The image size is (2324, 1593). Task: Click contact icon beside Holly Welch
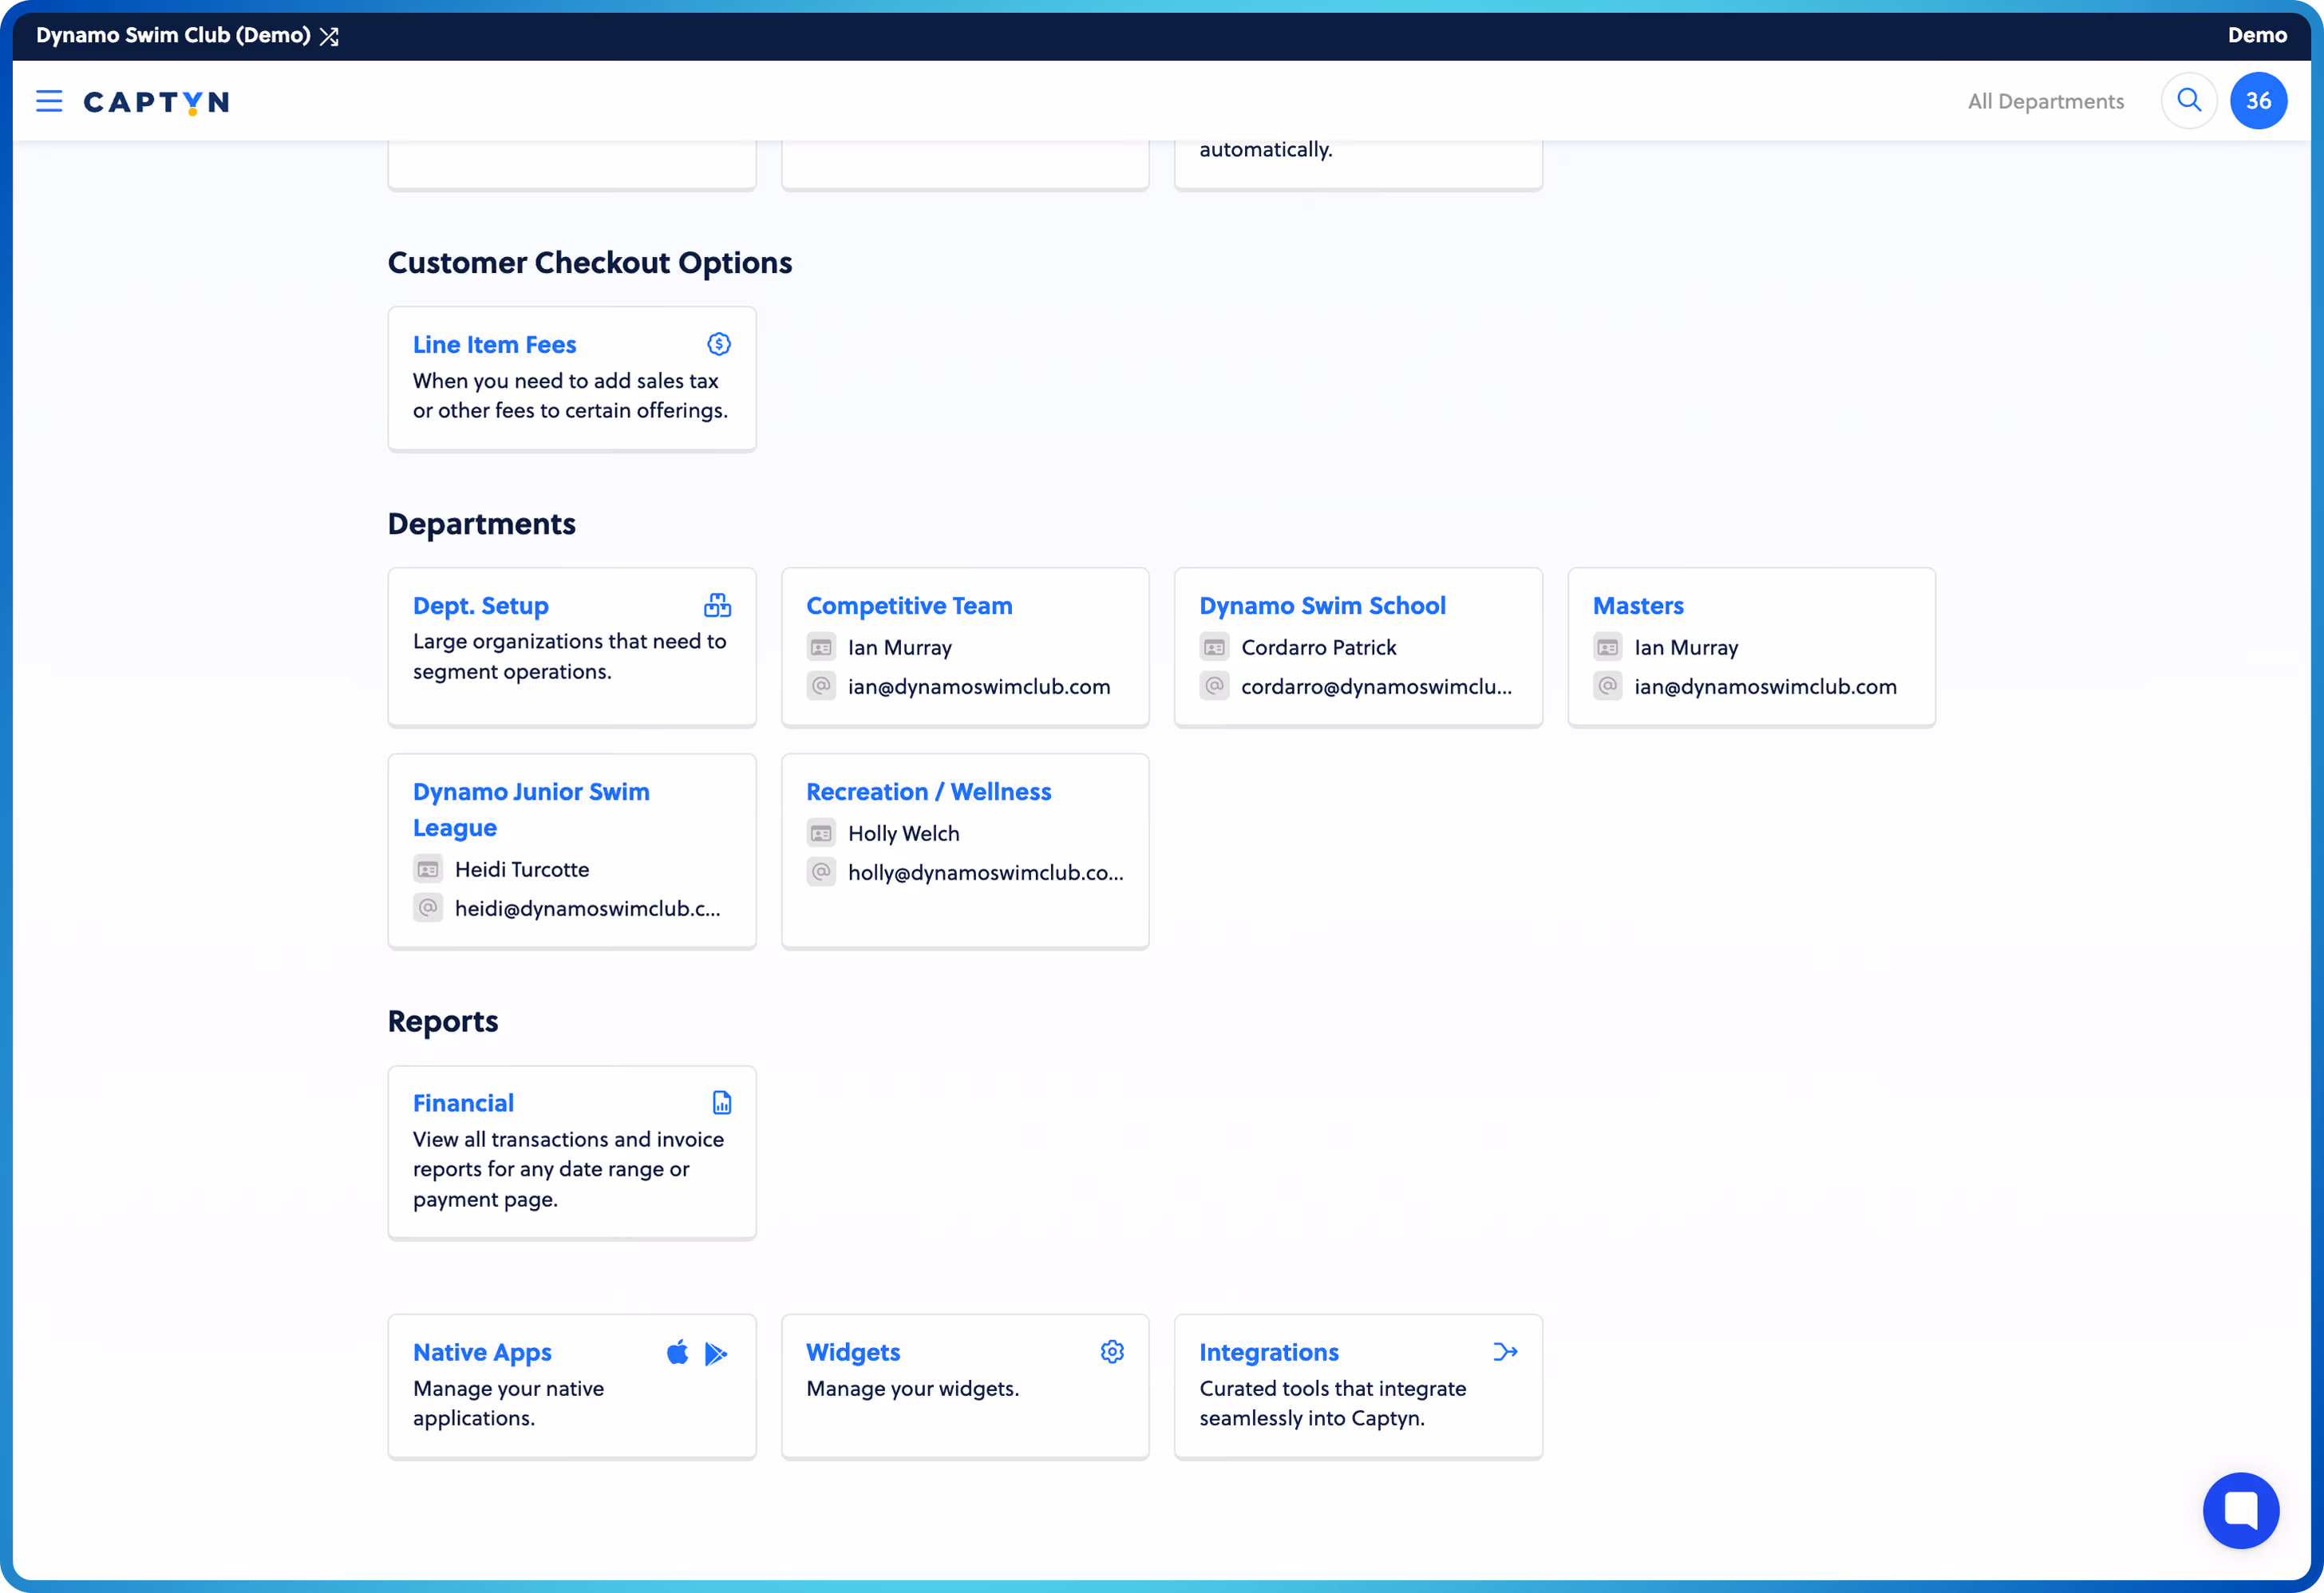point(821,833)
